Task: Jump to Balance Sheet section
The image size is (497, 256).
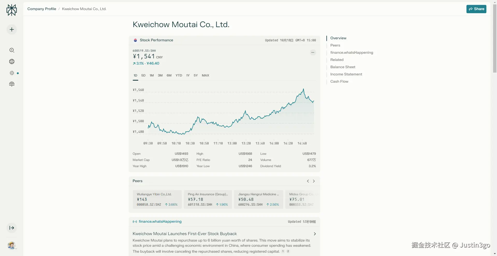Action: (x=343, y=67)
